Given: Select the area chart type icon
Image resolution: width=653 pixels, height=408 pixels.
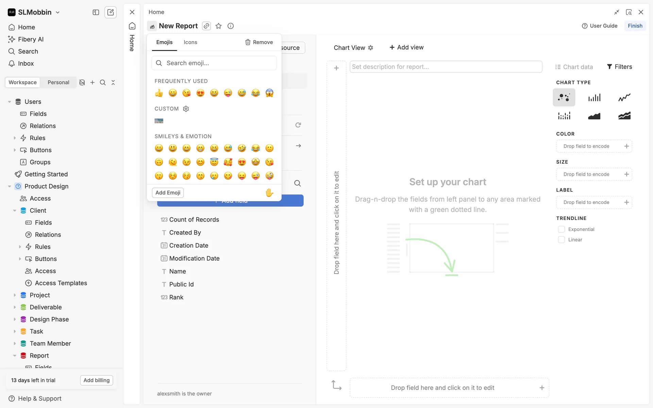Looking at the screenshot, I should (x=594, y=116).
